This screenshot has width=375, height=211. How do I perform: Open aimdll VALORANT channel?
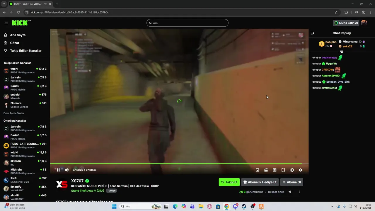pos(25,197)
